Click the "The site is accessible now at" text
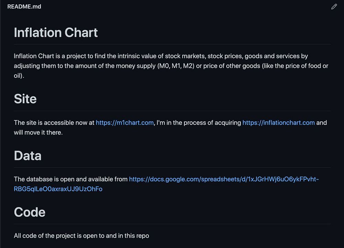The image size is (344, 248). point(54,123)
